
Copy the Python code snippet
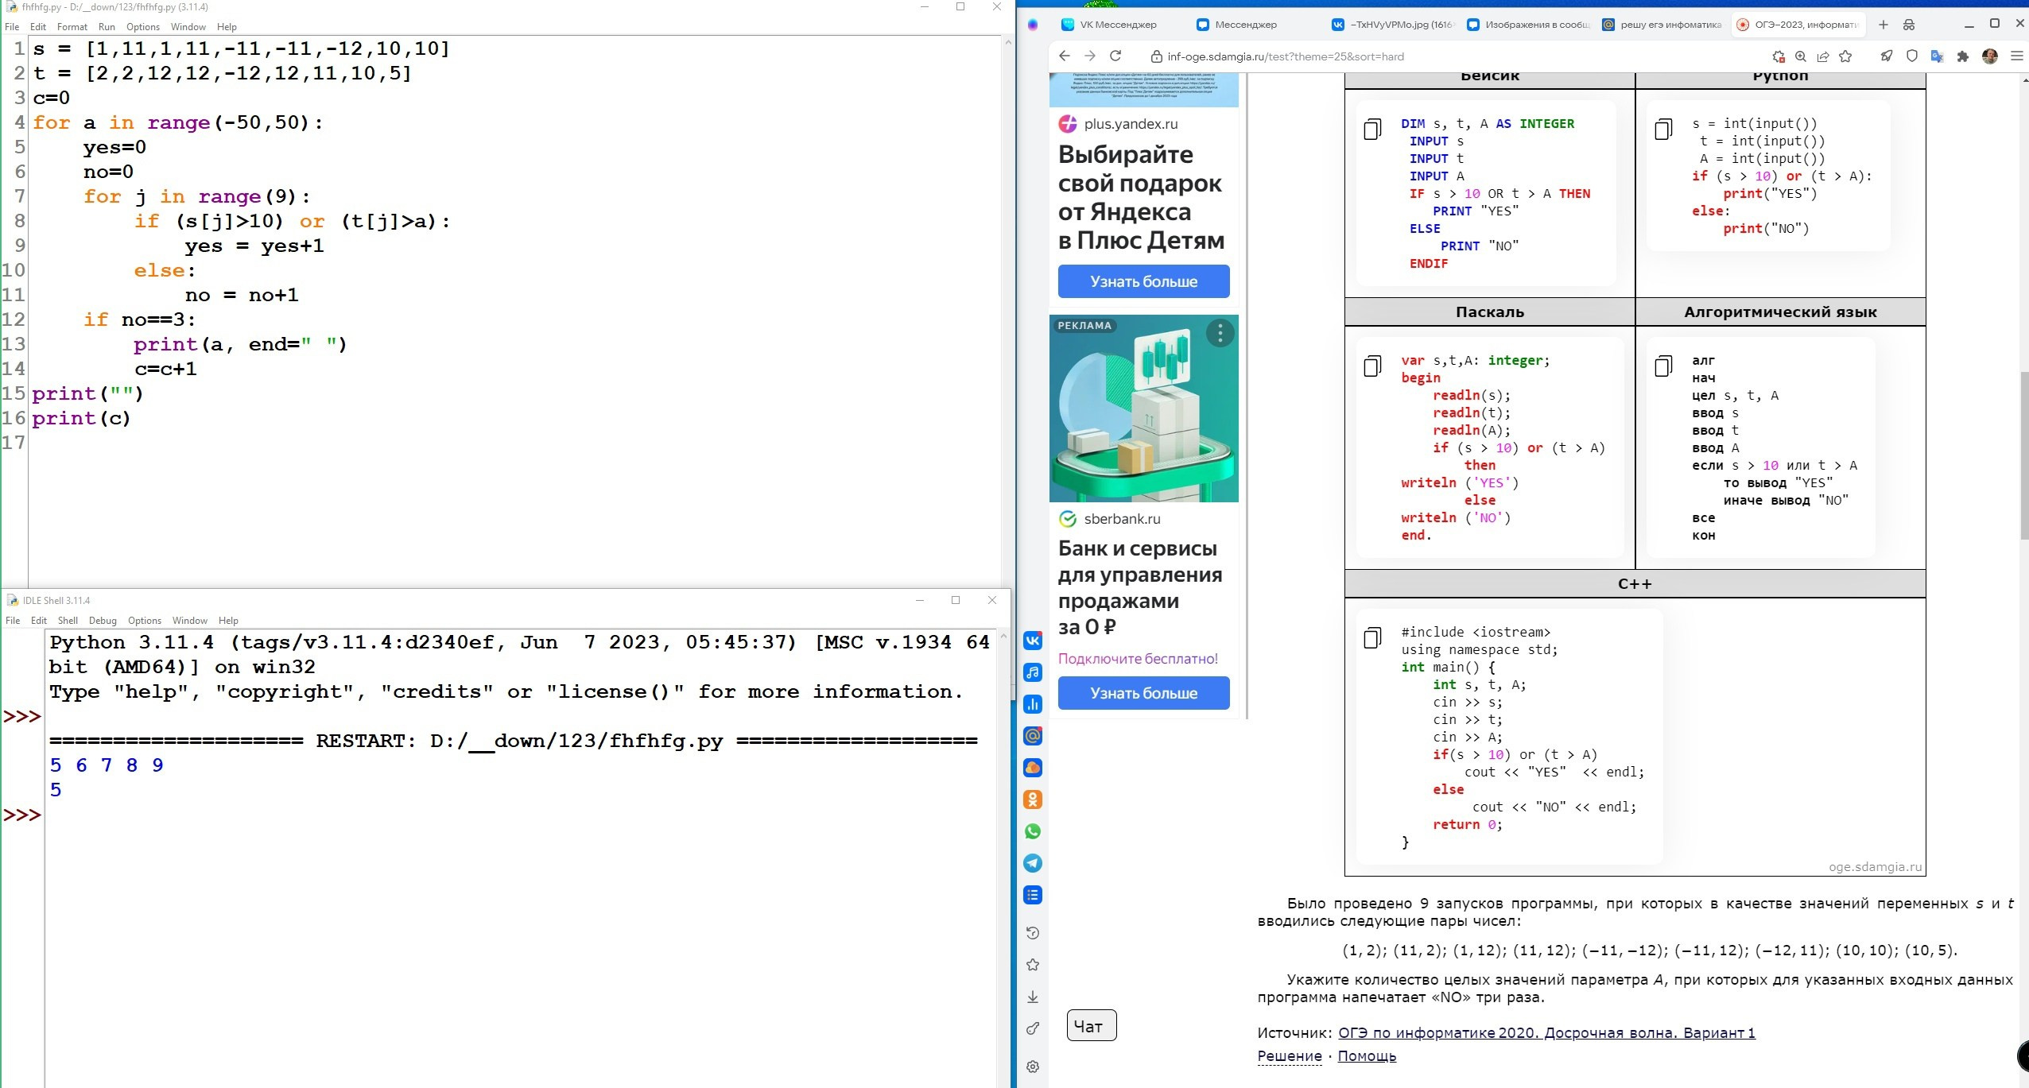click(1663, 130)
